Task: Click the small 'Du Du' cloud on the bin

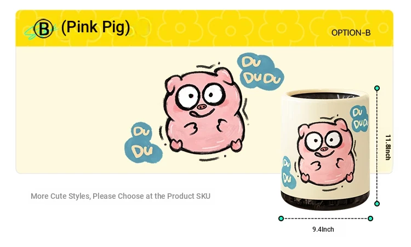Action: coord(288,173)
